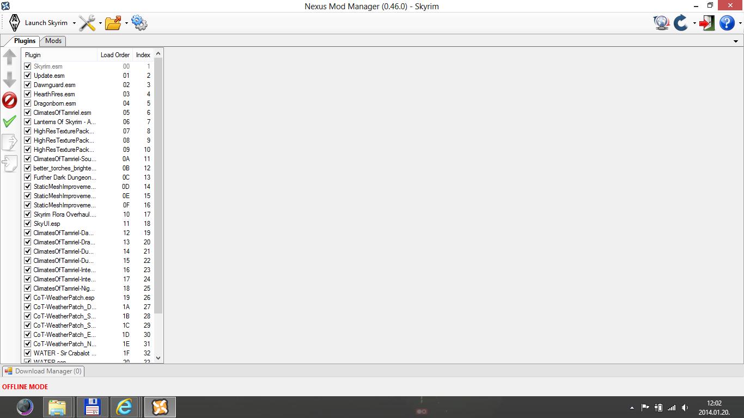Click load order value 0D

pyautogui.click(x=126, y=187)
